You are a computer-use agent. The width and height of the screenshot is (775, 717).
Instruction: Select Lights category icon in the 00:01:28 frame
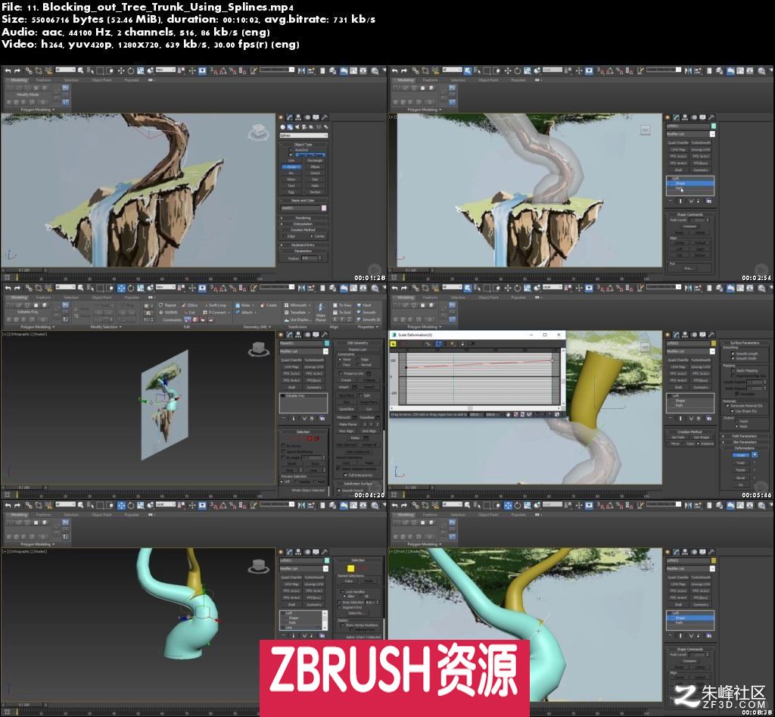[x=297, y=127]
